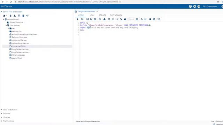Click the Save As icon in editor toolbar
The image size is (223, 125).
[91, 19]
